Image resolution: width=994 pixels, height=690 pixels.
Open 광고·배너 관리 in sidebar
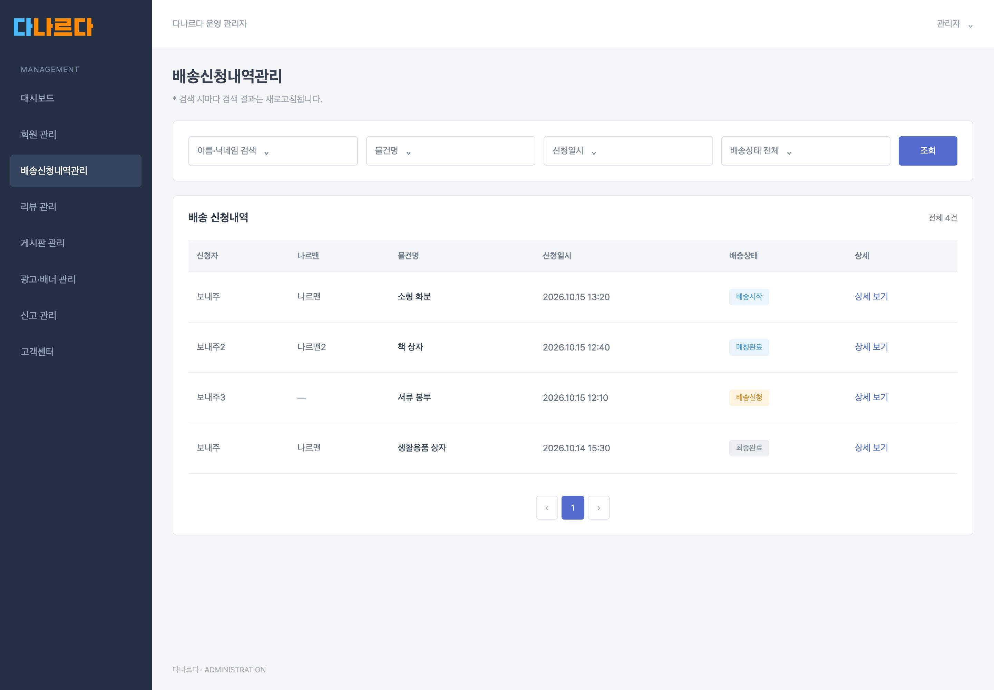coord(76,280)
